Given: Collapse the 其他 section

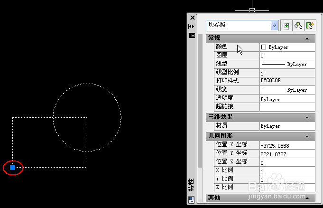Looking at the screenshot, I should (307, 198).
